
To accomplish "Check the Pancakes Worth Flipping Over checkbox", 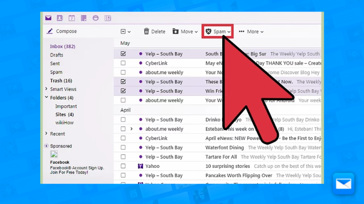I will [x=123, y=175].
